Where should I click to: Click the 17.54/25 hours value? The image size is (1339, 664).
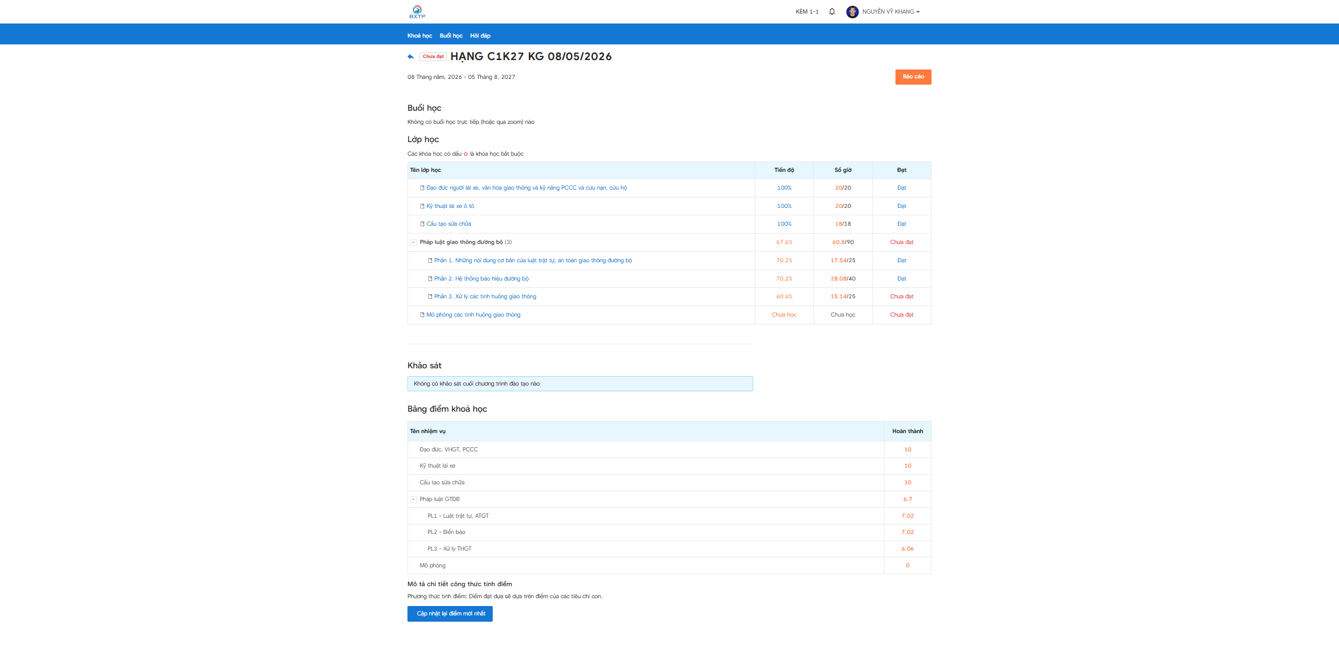(843, 260)
